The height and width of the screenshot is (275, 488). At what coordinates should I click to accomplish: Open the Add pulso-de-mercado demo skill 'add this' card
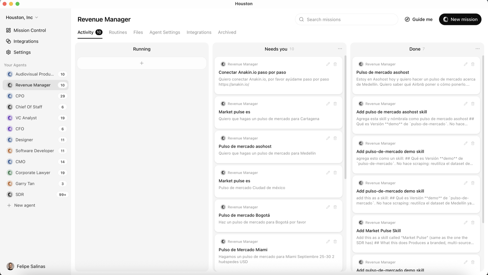pyautogui.click(x=416, y=194)
